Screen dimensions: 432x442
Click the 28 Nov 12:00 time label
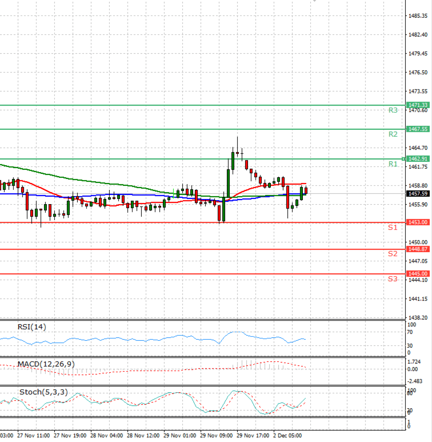143,436
